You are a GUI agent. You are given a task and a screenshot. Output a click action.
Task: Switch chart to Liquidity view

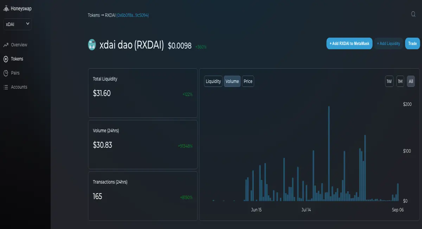coord(213,81)
